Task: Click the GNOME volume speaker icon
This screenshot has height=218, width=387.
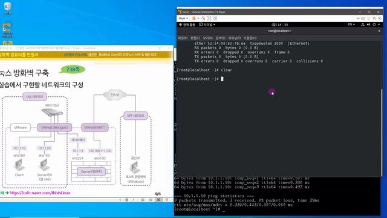Action: (x=368, y=24)
